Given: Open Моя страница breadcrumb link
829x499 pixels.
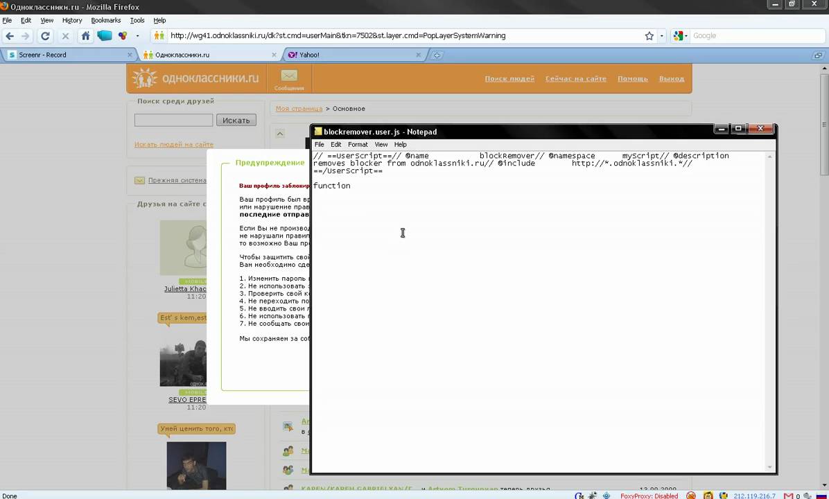Looking at the screenshot, I should point(299,108).
